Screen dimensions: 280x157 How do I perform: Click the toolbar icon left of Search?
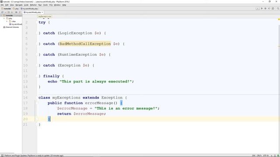[273, 8]
